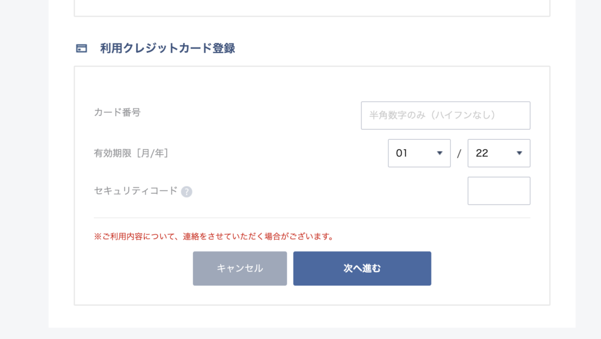Click the キャンセル button
This screenshot has height=339, width=601.
point(240,268)
